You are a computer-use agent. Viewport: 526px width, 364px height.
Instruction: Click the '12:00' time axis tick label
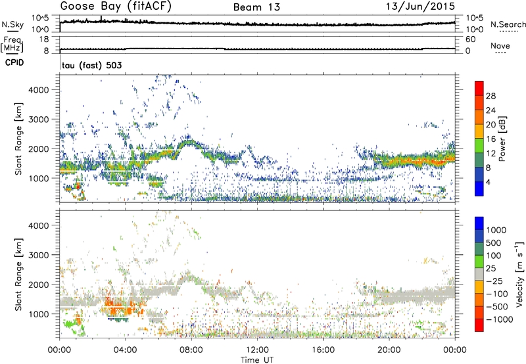(x=257, y=350)
